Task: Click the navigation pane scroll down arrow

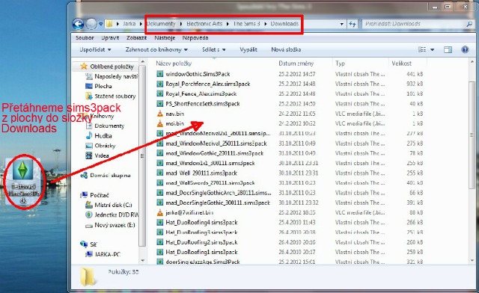Action: click(x=142, y=260)
